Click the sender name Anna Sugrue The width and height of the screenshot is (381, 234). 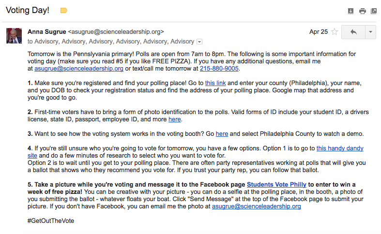tap(46, 32)
